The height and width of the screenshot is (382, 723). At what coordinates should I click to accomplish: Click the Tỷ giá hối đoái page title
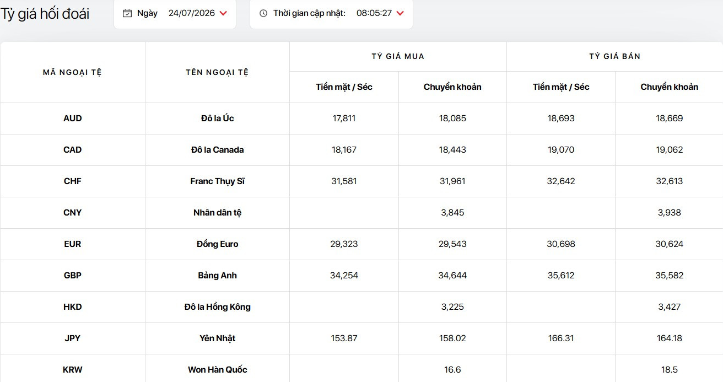tap(45, 14)
